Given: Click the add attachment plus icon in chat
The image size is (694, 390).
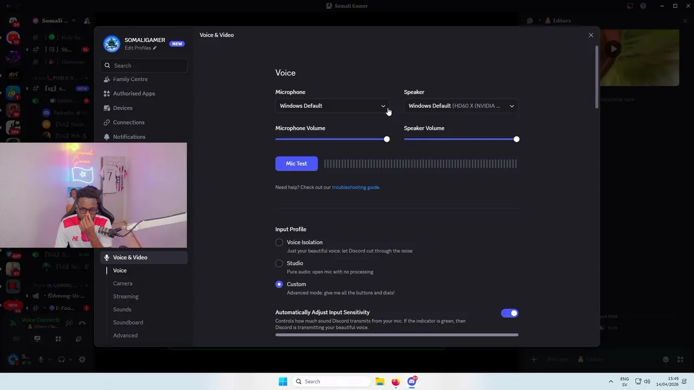Looking at the screenshot, I should point(534,359).
